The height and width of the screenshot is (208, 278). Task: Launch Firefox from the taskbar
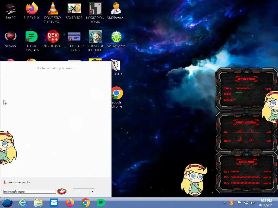click(x=70, y=203)
